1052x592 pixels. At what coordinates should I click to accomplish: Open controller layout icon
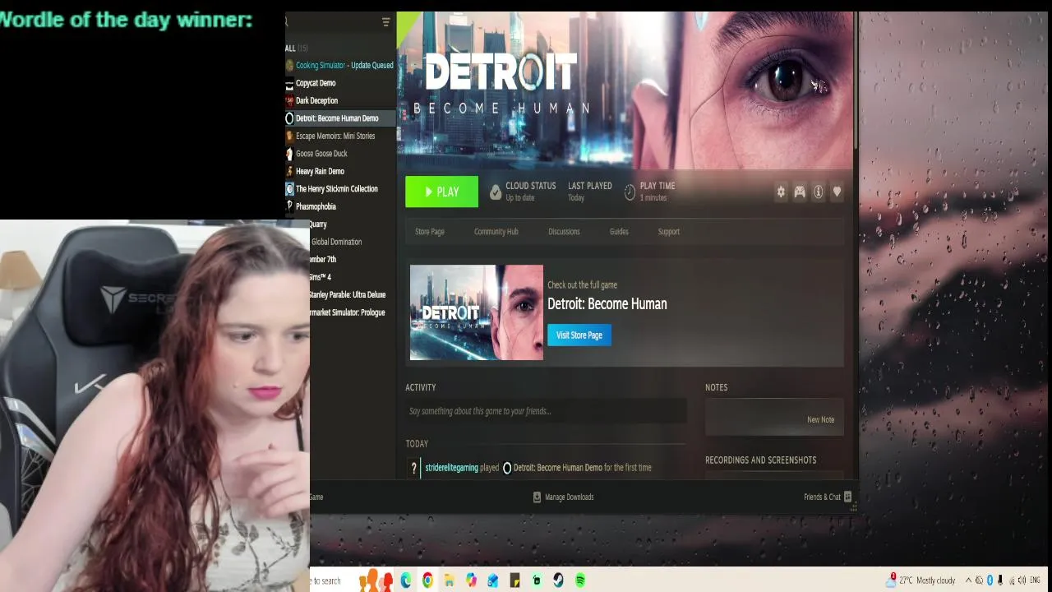pos(800,192)
